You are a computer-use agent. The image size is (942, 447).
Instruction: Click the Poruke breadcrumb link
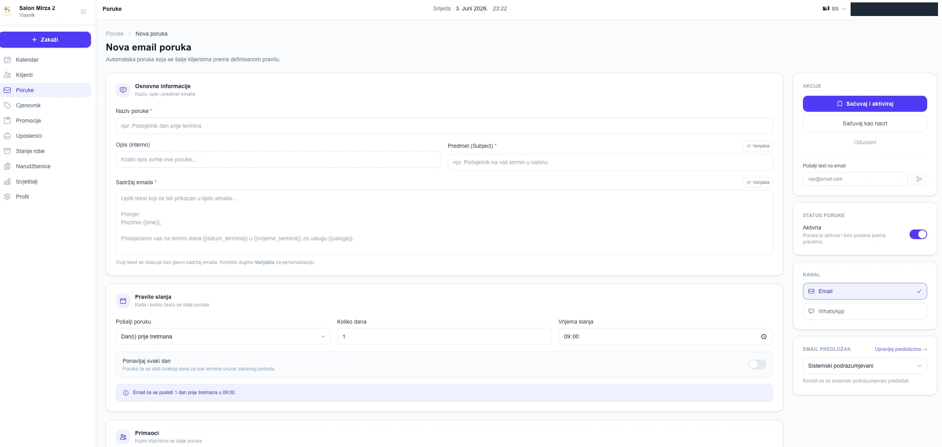click(115, 34)
